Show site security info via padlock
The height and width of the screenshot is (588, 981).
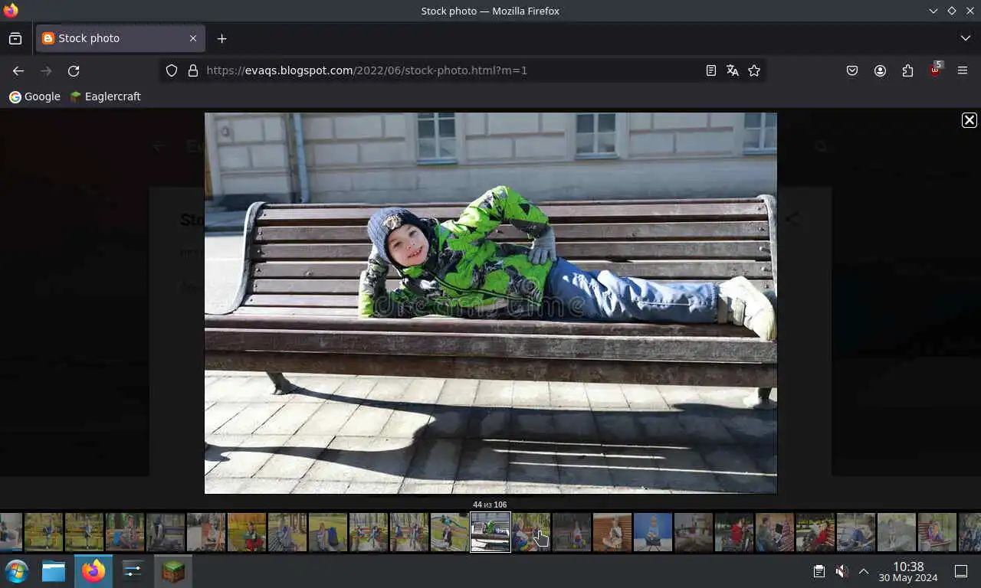tap(193, 70)
